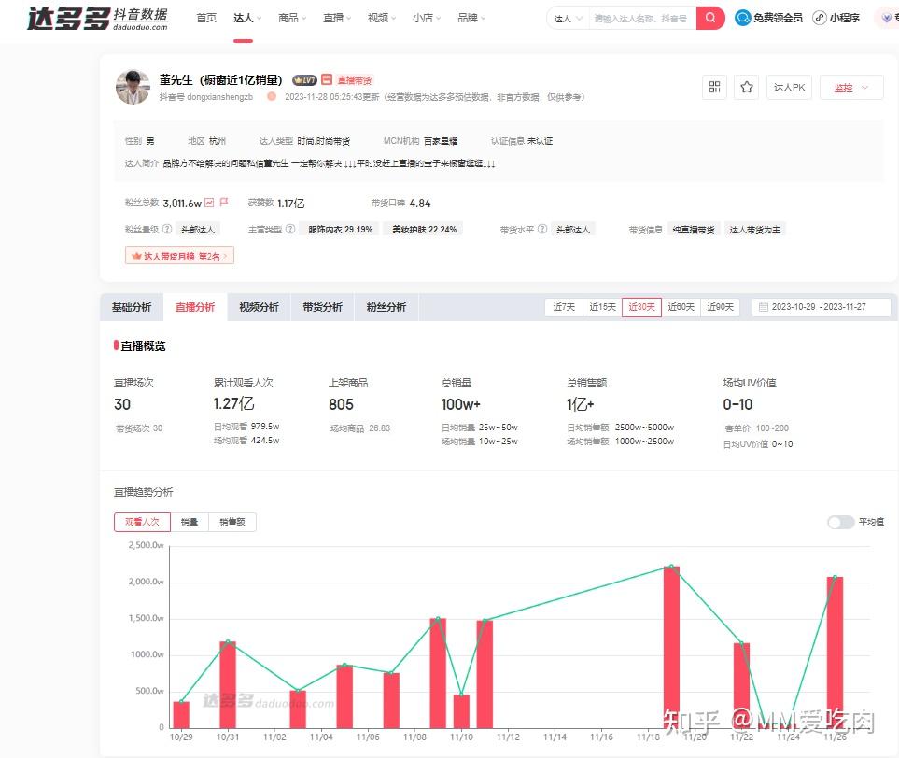Click the fans trend chart icon
The width and height of the screenshot is (899, 758).
(x=209, y=203)
